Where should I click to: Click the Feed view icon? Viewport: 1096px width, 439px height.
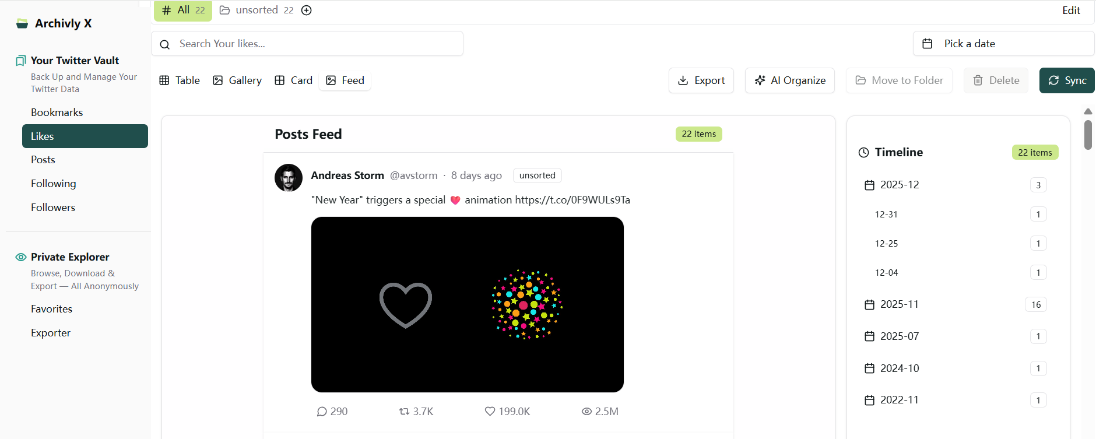(332, 80)
